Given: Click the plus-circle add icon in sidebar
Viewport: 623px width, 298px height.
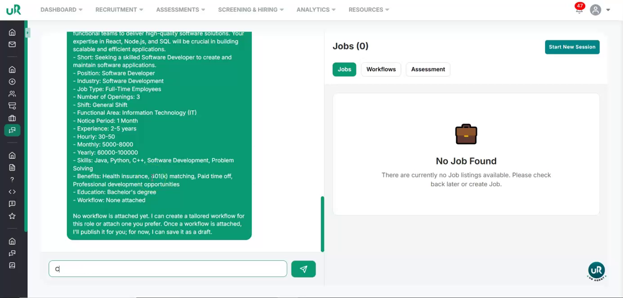Looking at the screenshot, I should click(12, 82).
